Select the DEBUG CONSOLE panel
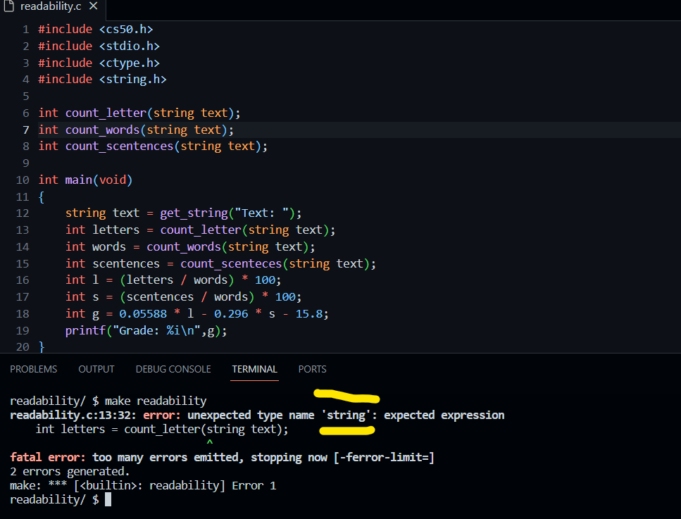The height and width of the screenshot is (519, 681). tap(173, 369)
